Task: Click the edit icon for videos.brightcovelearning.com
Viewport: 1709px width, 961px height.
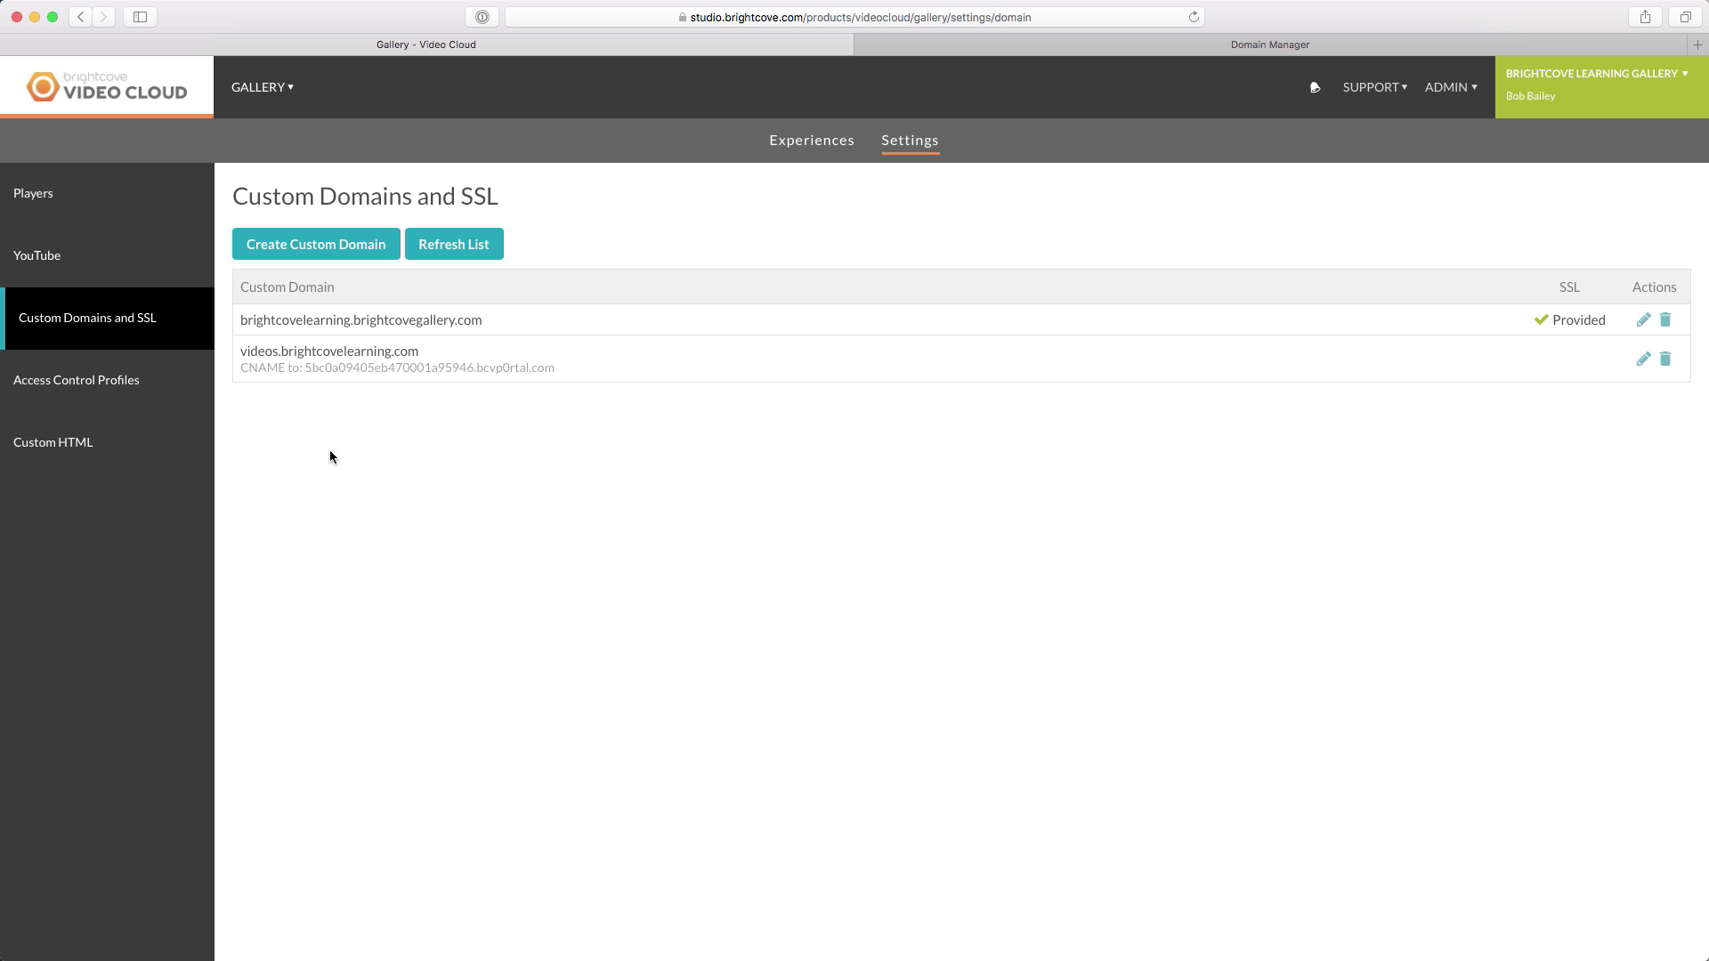Action: pyautogui.click(x=1643, y=358)
